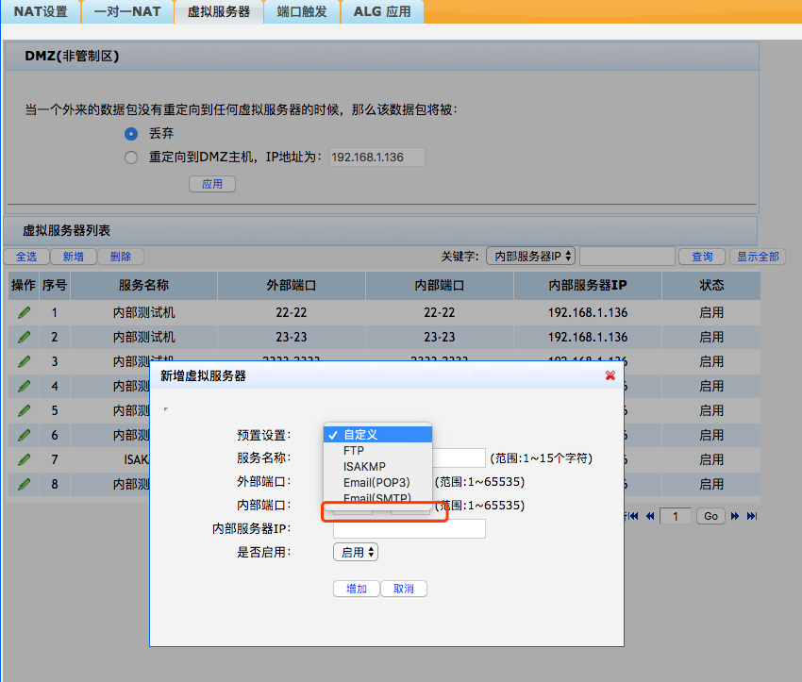Click 外部端口 column header

[x=292, y=285]
